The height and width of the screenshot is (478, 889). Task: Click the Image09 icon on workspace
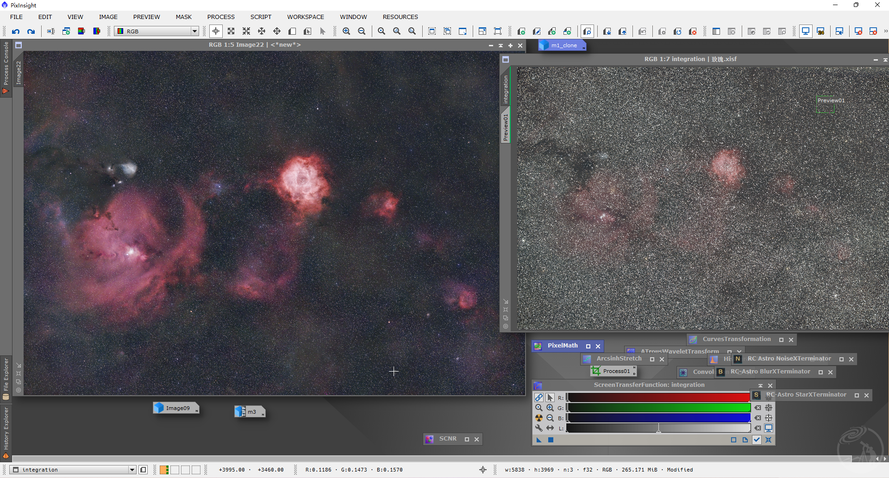coord(176,408)
